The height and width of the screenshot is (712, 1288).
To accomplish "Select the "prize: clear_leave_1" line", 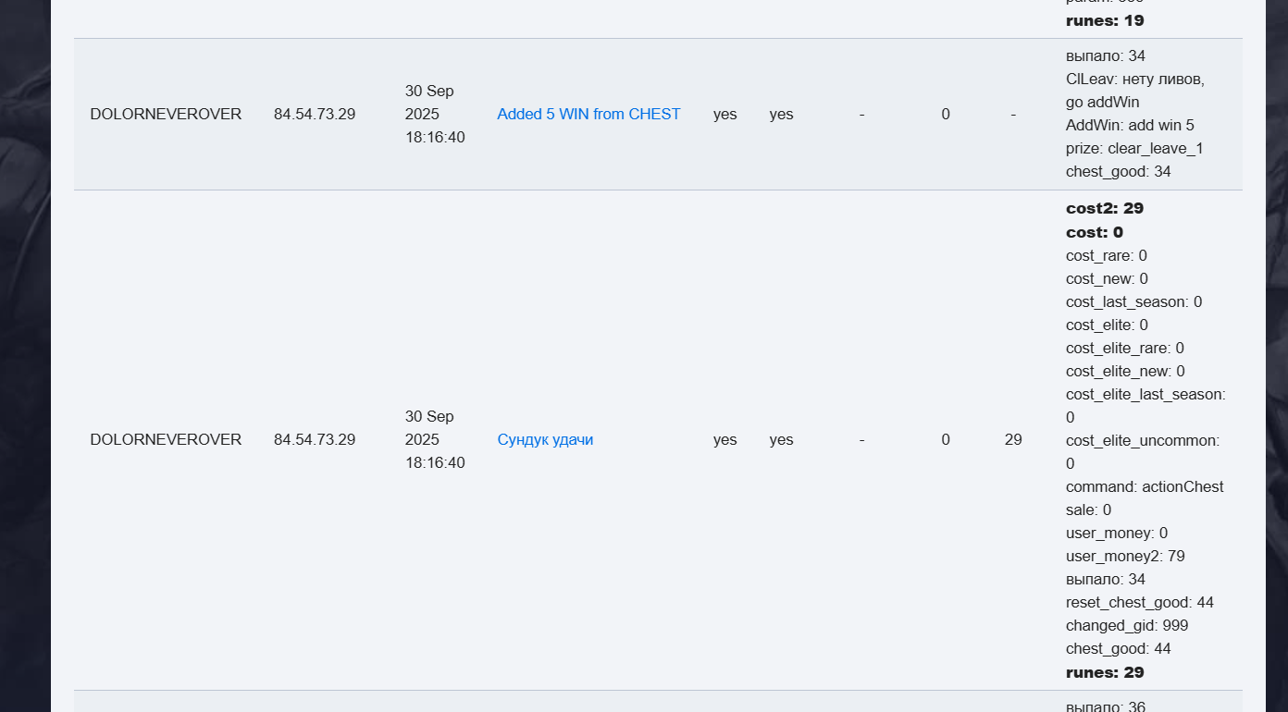I will 1134,149.
